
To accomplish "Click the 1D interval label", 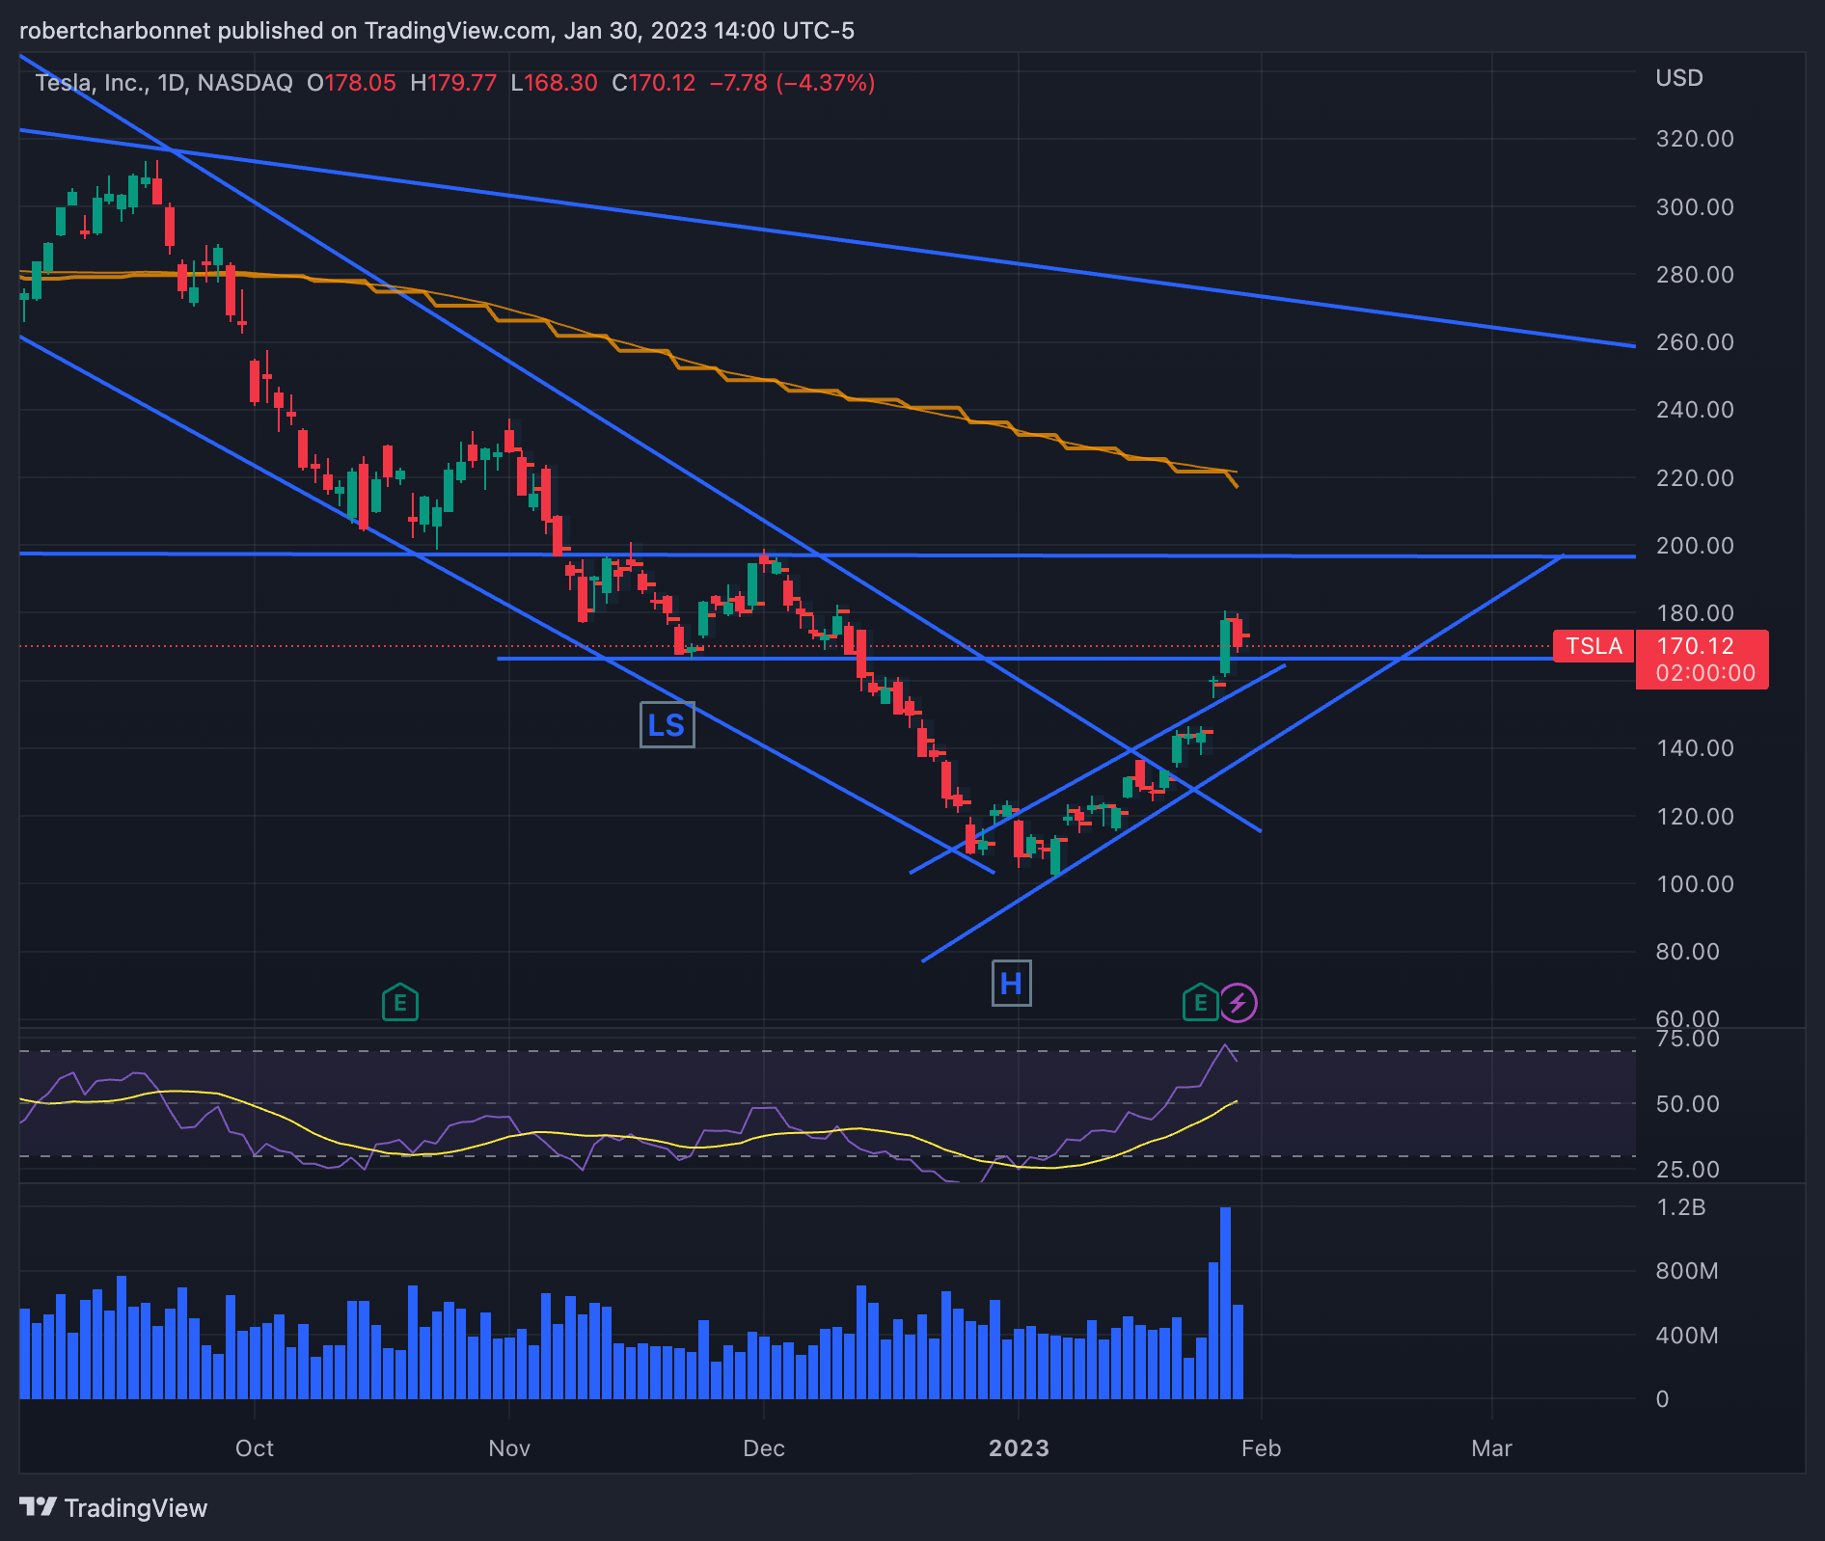I will coord(171,83).
